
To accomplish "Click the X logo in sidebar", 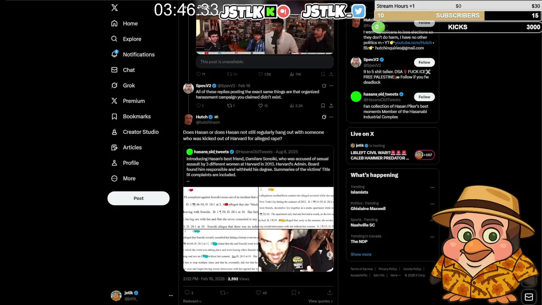I will (114, 8).
